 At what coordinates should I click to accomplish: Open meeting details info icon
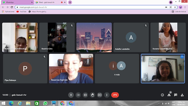click(x=162, y=95)
